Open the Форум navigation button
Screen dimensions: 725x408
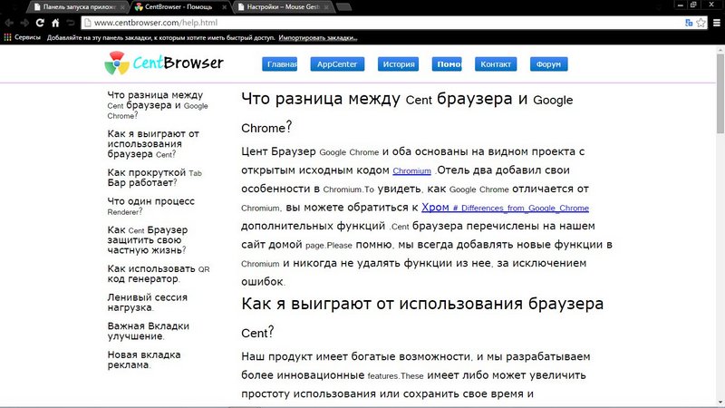pos(549,64)
